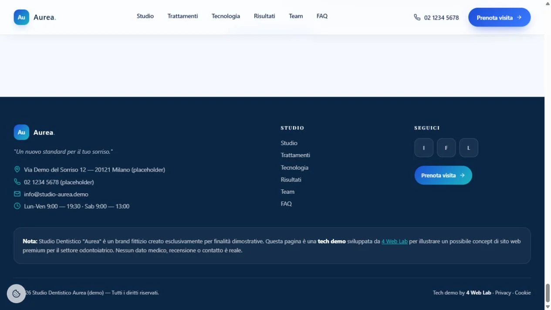Click the Instagram 'I' social icon
This screenshot has height=310, width=551.
point(424,148)
